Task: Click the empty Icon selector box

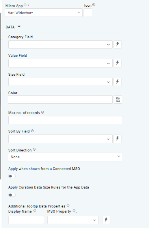Action: pyautogui.click(x=88, y=13)
